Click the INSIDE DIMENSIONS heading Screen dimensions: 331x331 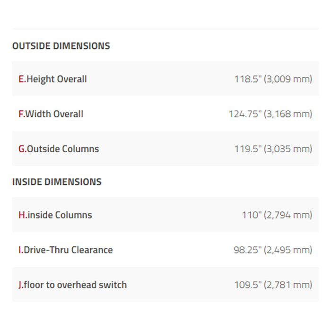coord(57,182)
